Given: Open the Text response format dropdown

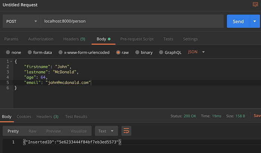Looking at the screenshot, I should (x=106, y=131).
